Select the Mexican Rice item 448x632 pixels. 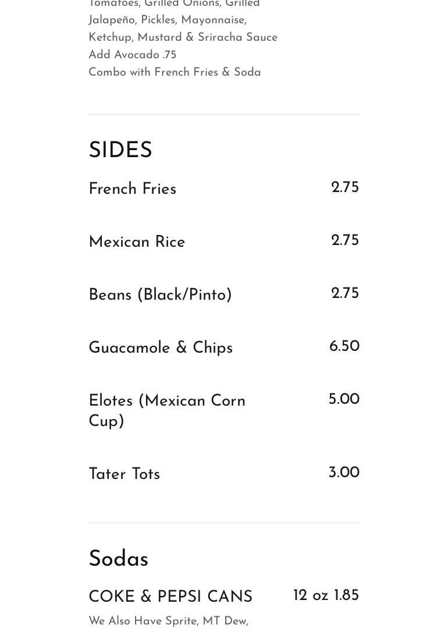(x=137, y=242)
